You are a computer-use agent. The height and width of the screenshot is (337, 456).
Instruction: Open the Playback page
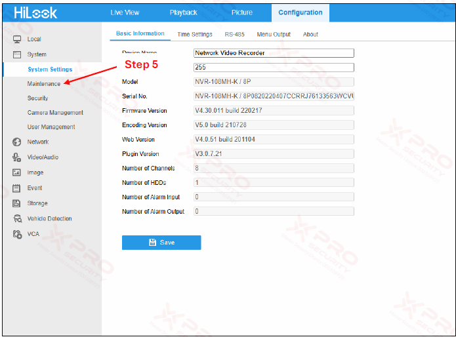point(183,12)
